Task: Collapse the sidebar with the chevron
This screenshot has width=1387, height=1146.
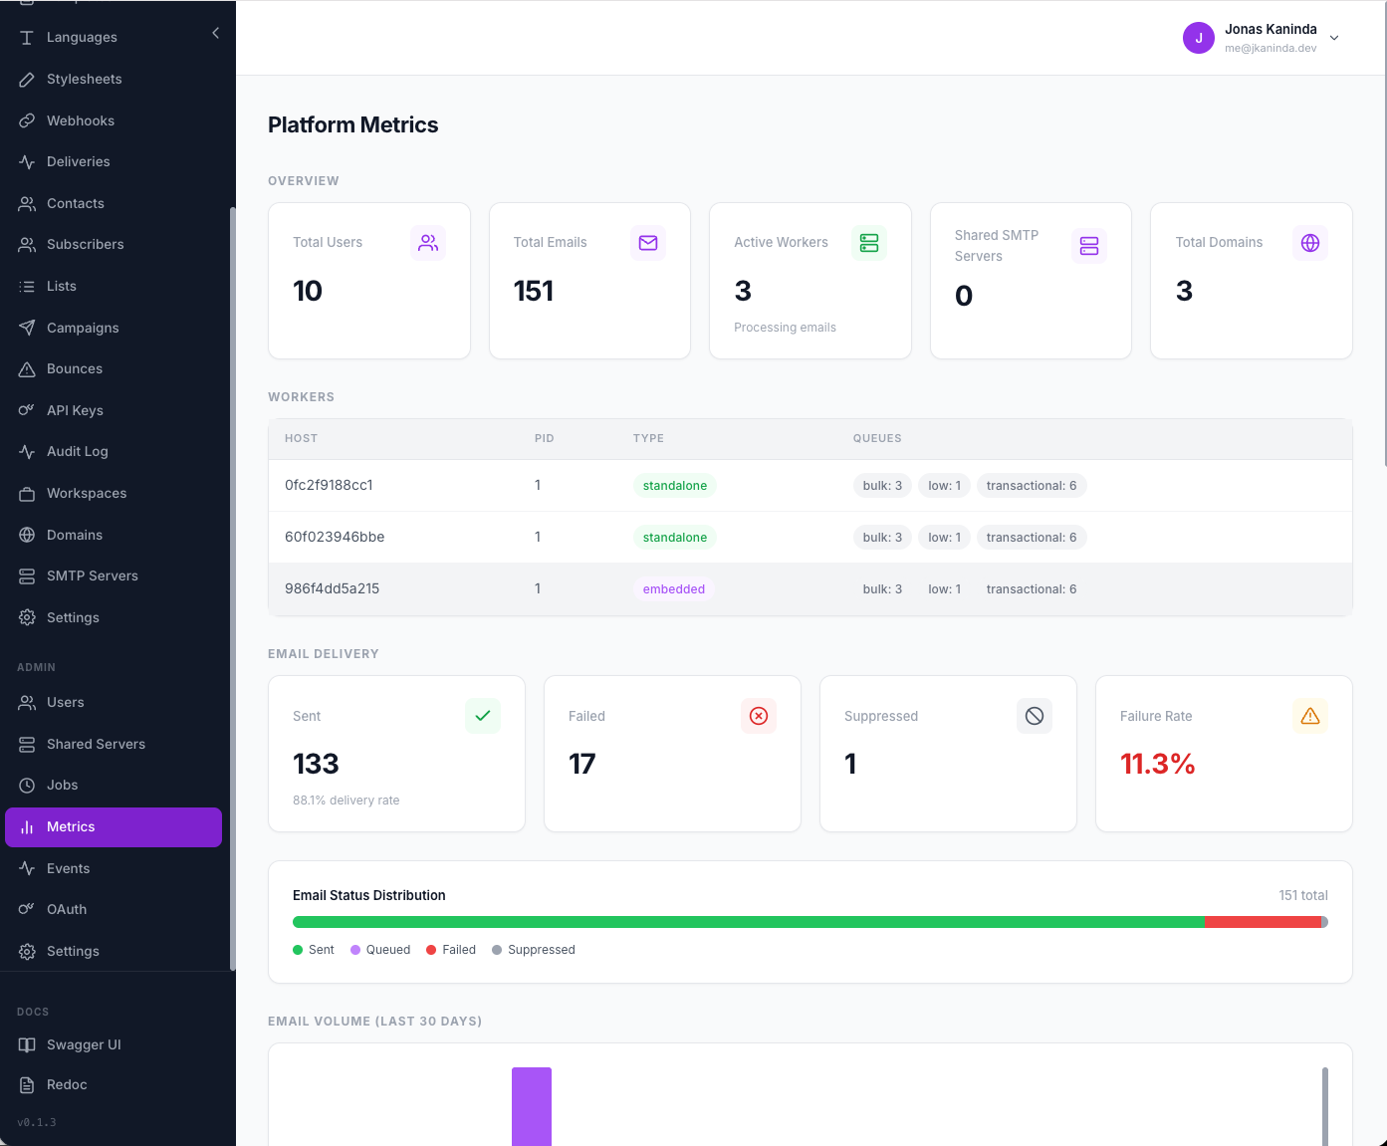Action: click(215, 33)
